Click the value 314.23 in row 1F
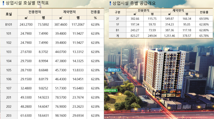 coord(169,24)
